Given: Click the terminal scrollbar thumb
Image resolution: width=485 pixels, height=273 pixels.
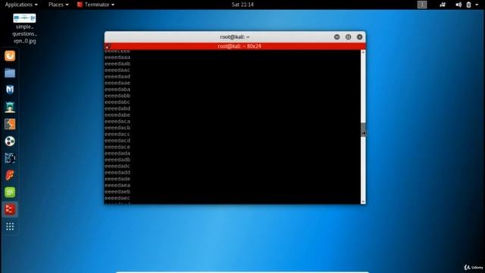Looking at the screenshot, I should [x=363, y=130].
